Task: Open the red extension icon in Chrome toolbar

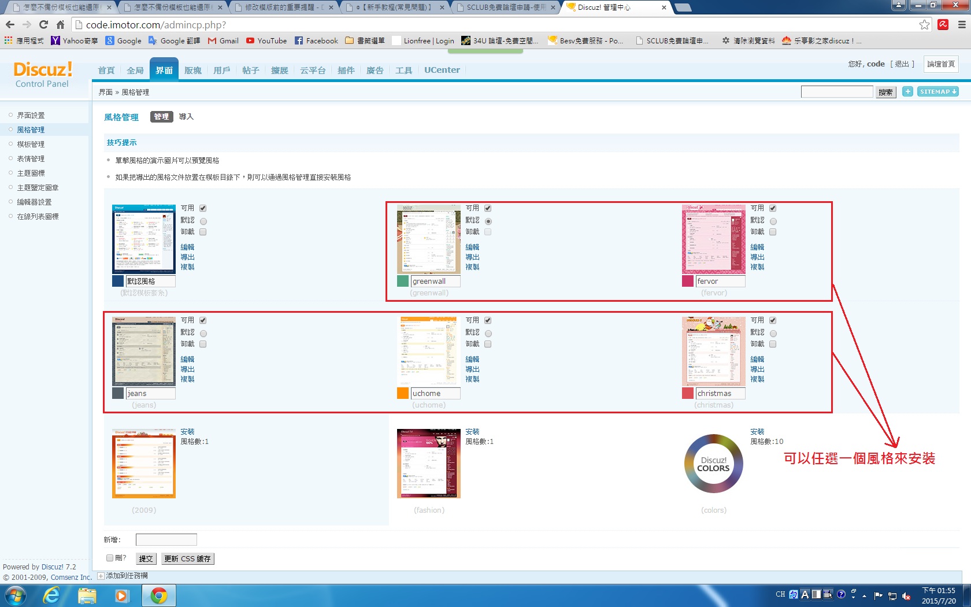Action: tap(943, 24)
